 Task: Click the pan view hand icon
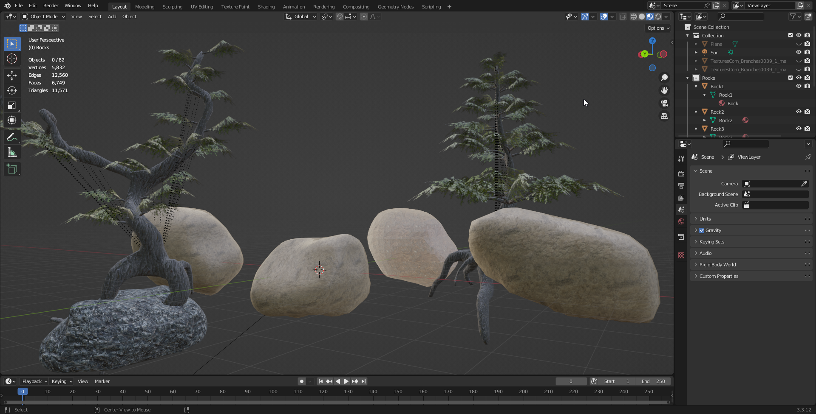664,90
